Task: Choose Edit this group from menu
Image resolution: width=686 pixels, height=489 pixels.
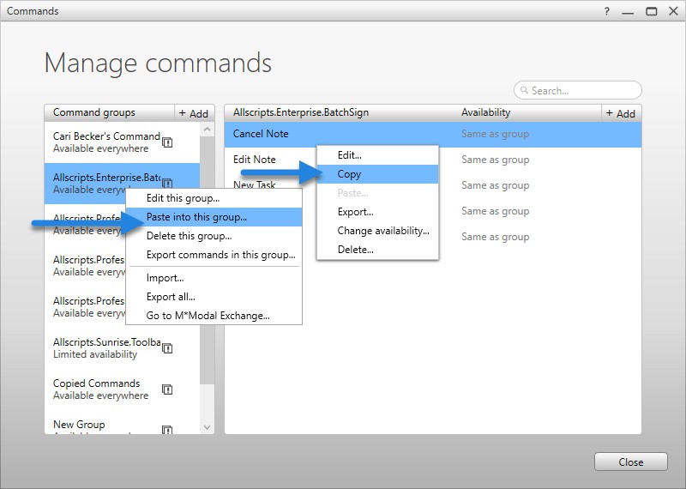Action: [183, 198]
